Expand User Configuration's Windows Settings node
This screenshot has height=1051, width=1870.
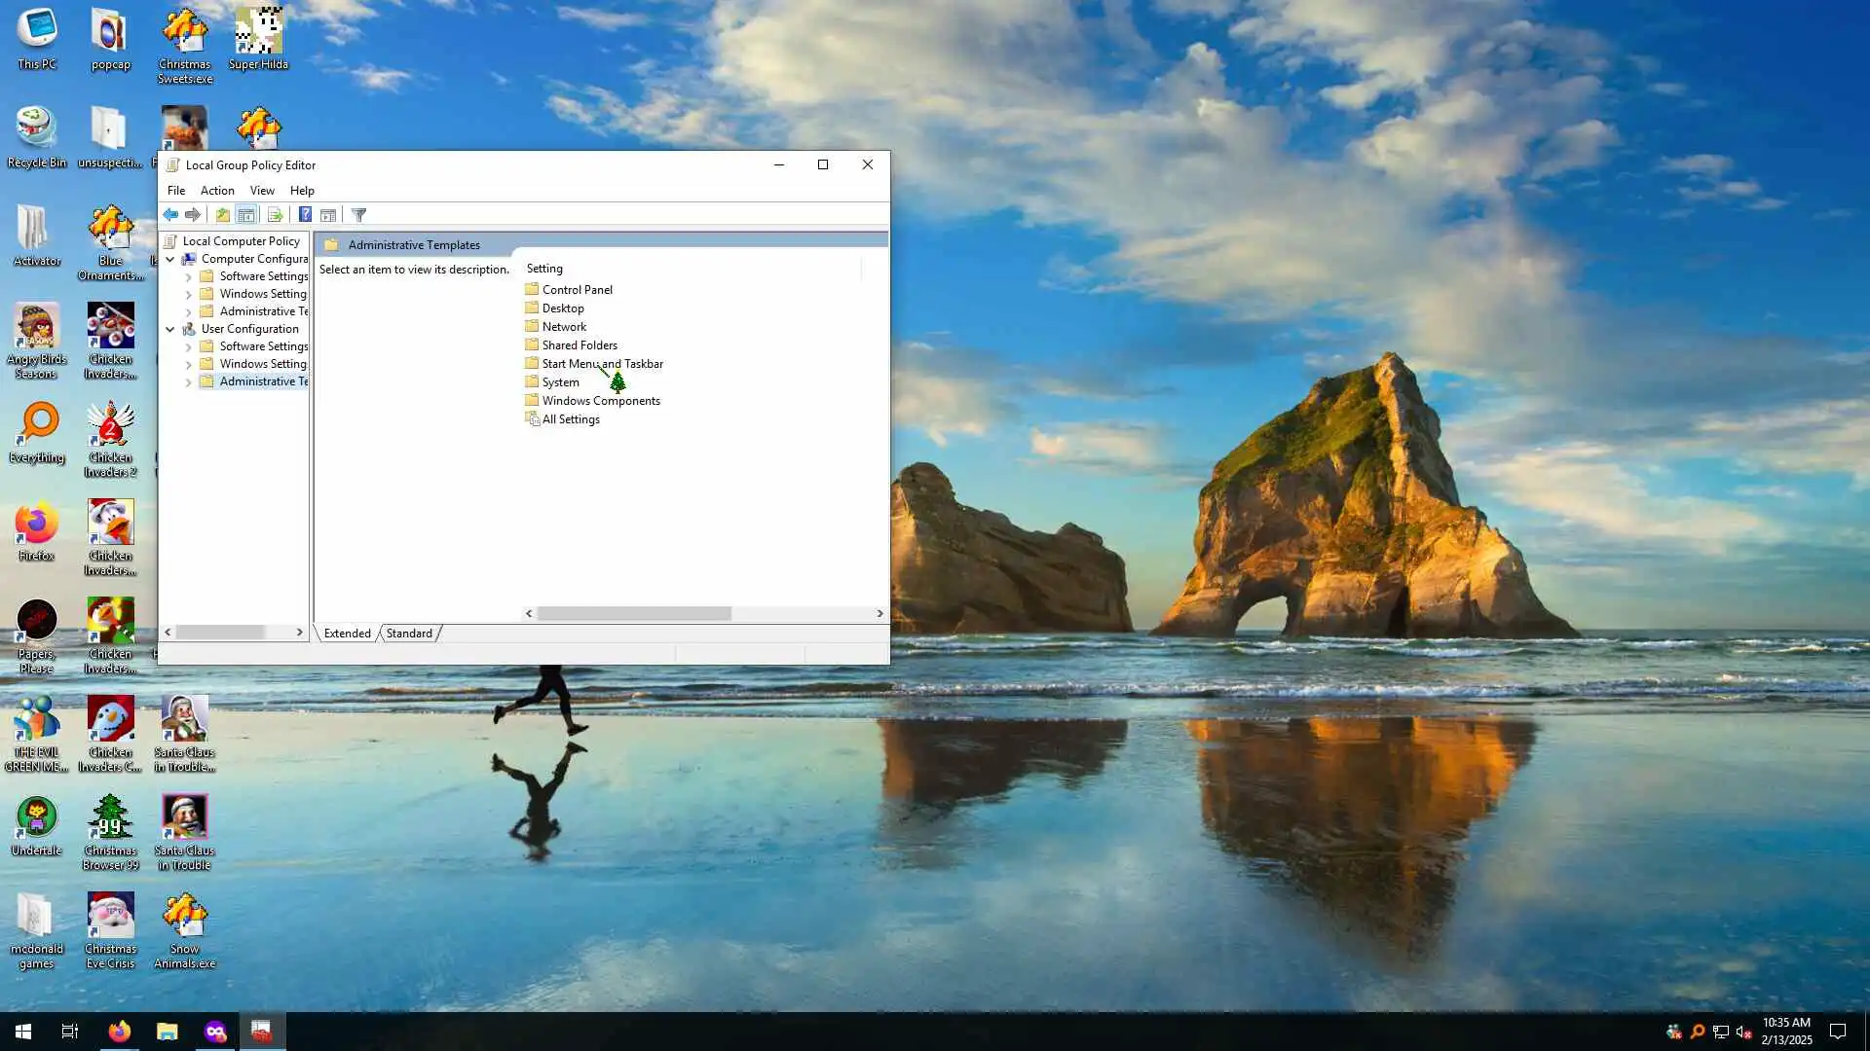tap(188, 365)
